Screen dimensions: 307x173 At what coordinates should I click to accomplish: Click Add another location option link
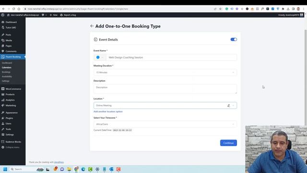108,111
